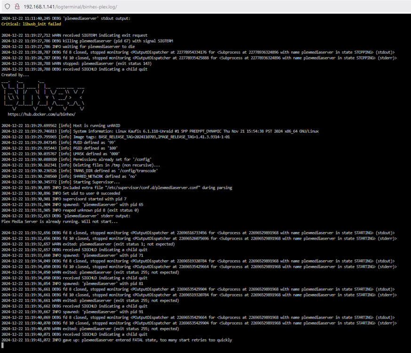The image size is (411, 353).
Task: Click "SHARED_NETWORK defined as 'no'" line
Action: [69, 176]
